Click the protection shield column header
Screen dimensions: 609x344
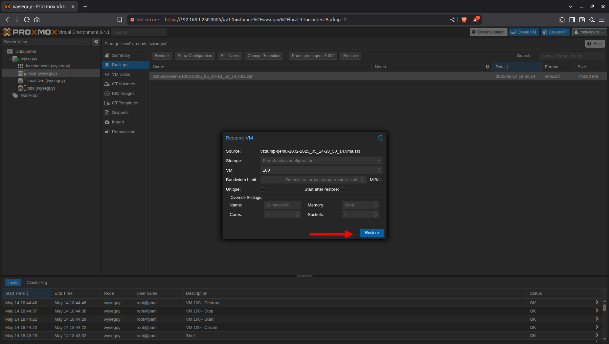[x=487, y=67]
